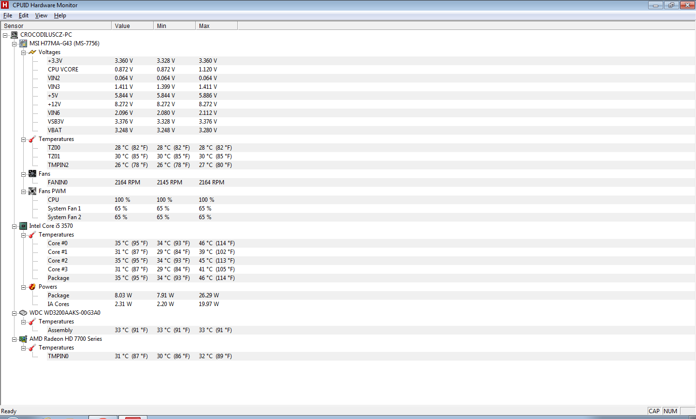Click the CPUID Hardware Monitor title bar icon
Viewport: 696px width, 419px height.
5,5
